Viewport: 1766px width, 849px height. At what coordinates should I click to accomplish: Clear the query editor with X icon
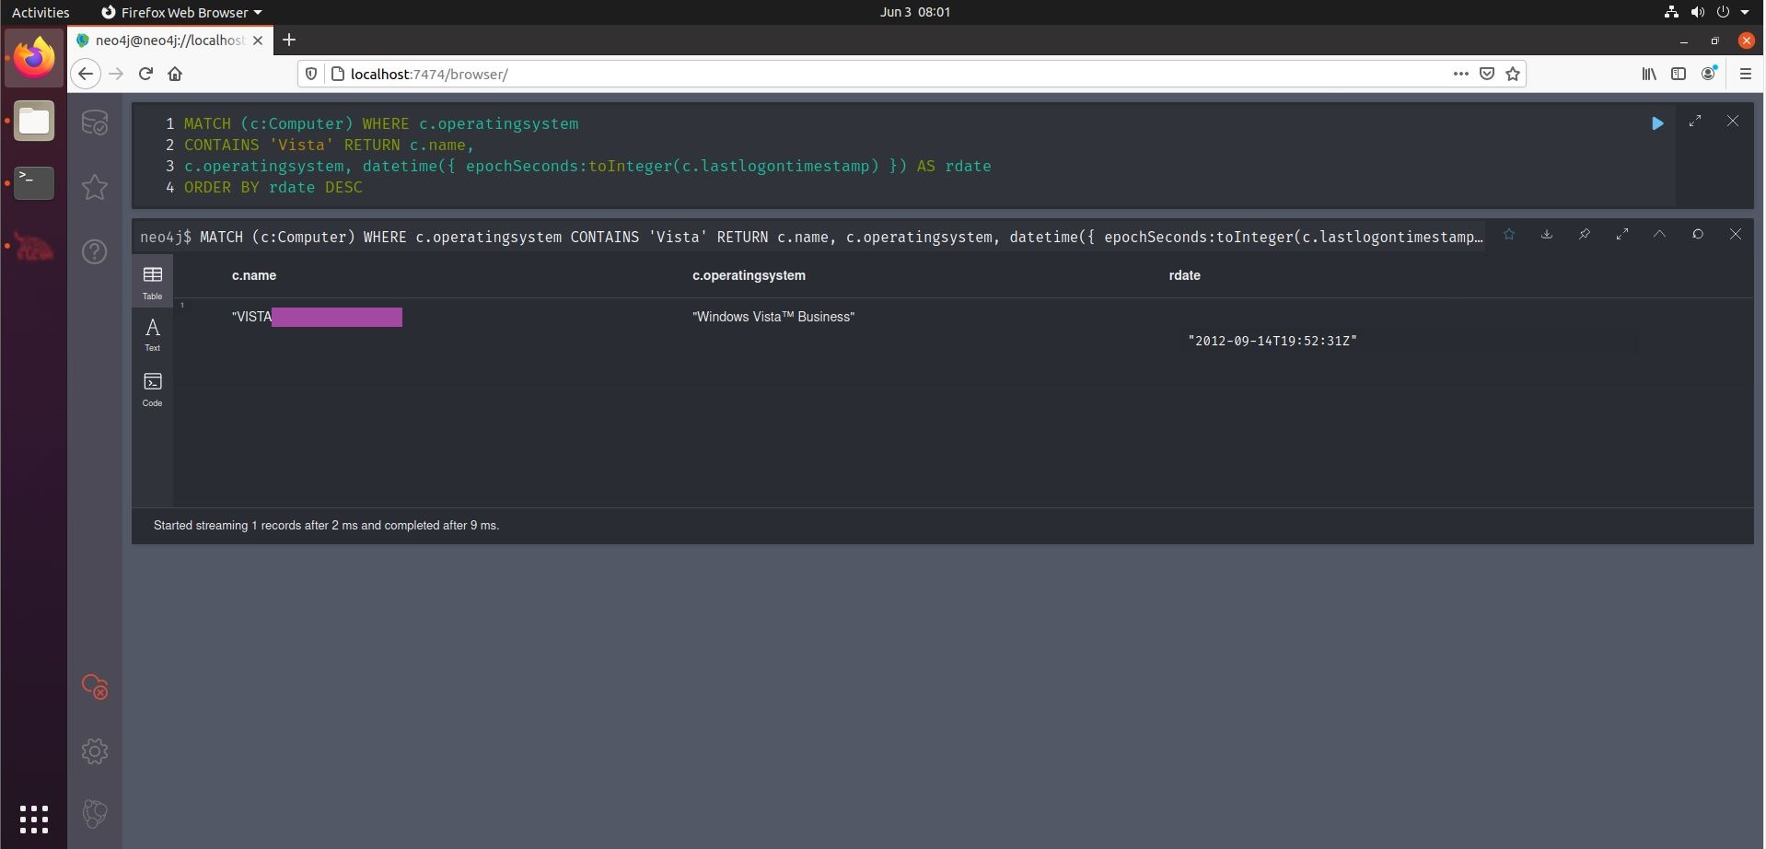[1733, 122]
